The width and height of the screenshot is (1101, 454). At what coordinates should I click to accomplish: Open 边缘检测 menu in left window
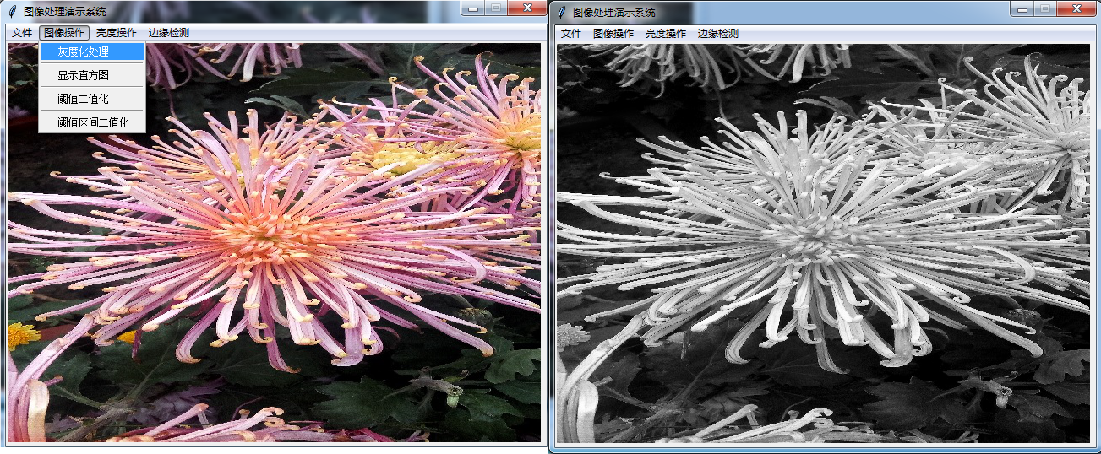coord(168,33)
